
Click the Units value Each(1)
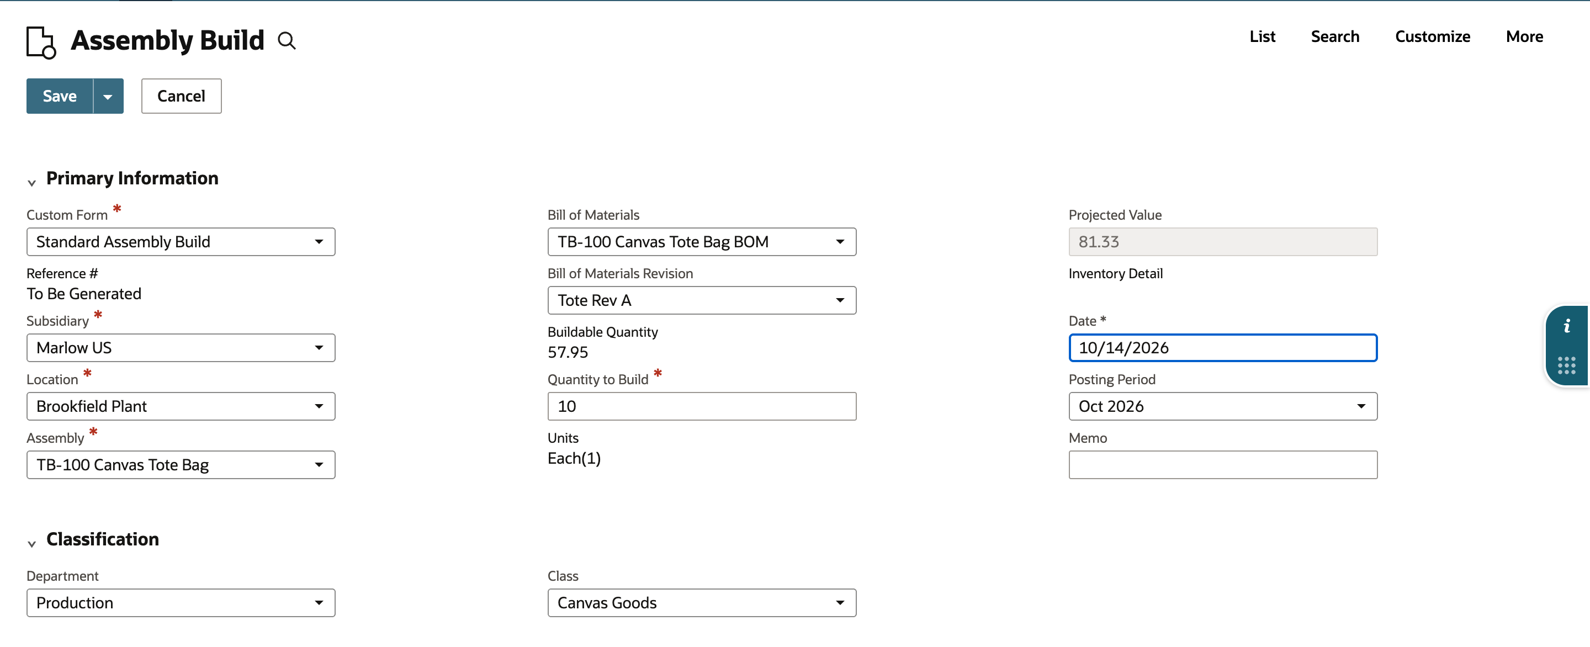click(574, 459)
